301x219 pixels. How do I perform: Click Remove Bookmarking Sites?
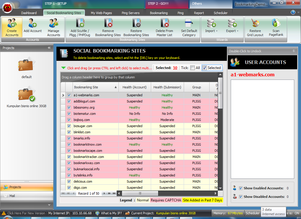(x=108, y=27)
